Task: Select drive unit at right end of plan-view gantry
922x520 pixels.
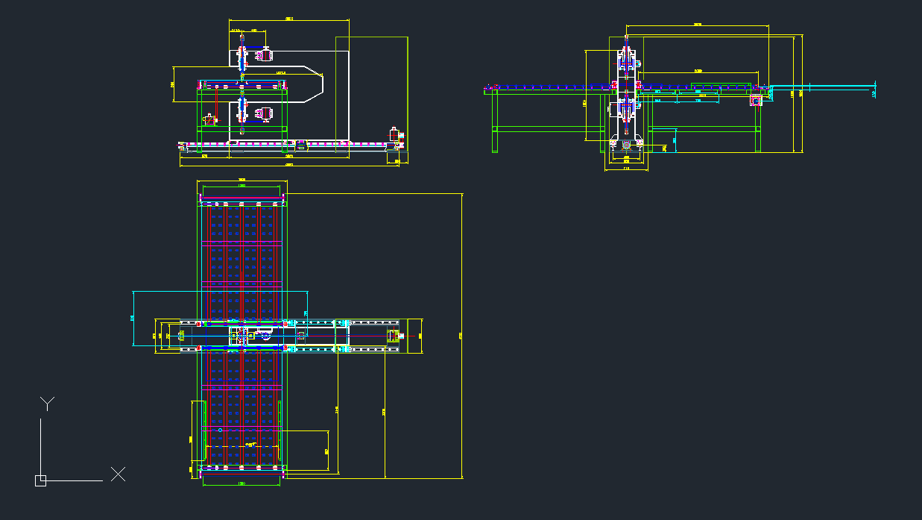Action: 394,336
